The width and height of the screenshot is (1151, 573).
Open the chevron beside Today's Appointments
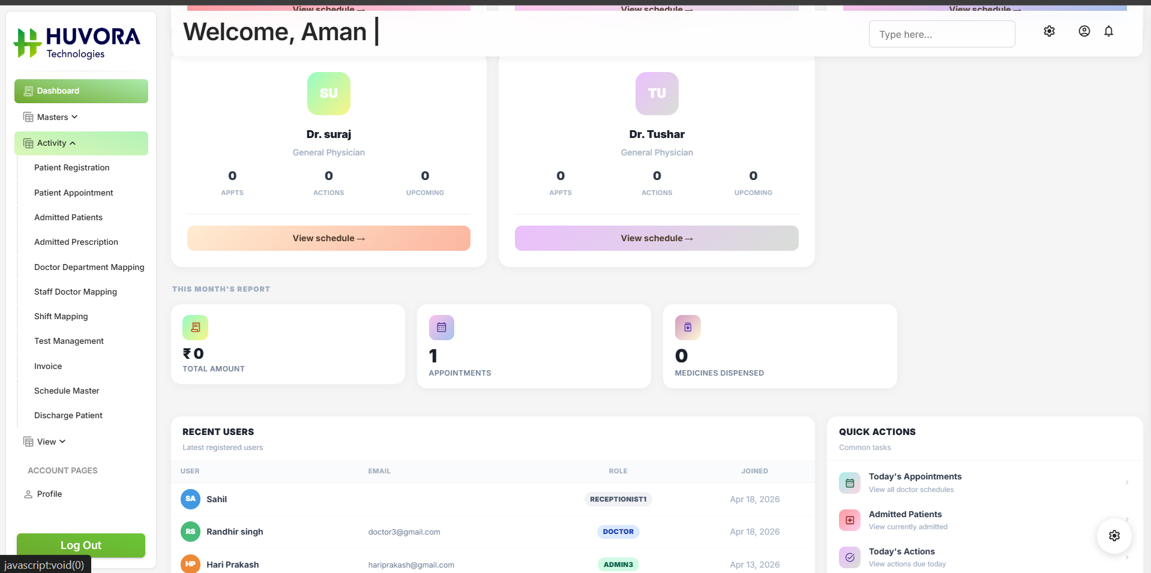coord(1127,482)
